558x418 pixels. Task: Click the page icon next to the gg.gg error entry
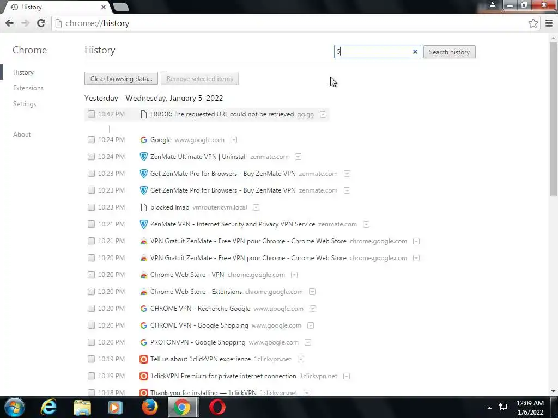[x=143, y=114]
